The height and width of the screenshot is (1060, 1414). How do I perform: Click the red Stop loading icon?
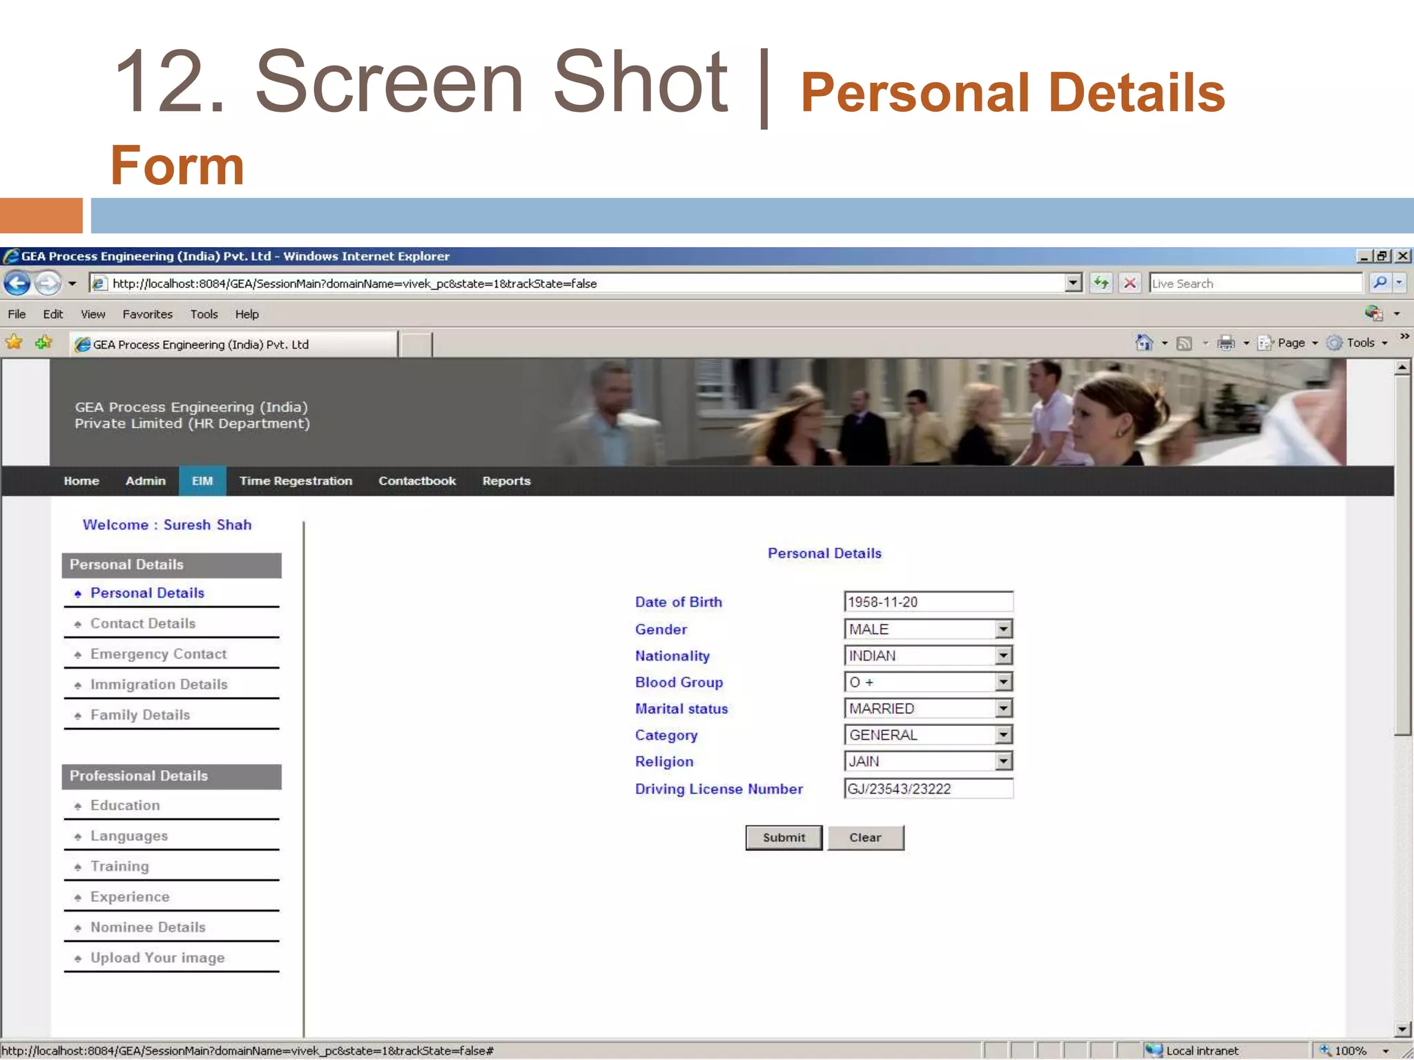1130,283
